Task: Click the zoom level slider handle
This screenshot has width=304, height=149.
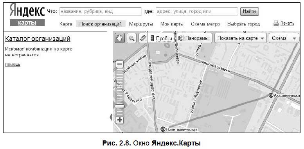Action: click(x=120, y=106)
